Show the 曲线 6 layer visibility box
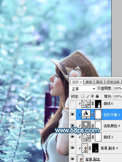Image resolution: width=122 pixels, height=162 pixels. [72, 103]
